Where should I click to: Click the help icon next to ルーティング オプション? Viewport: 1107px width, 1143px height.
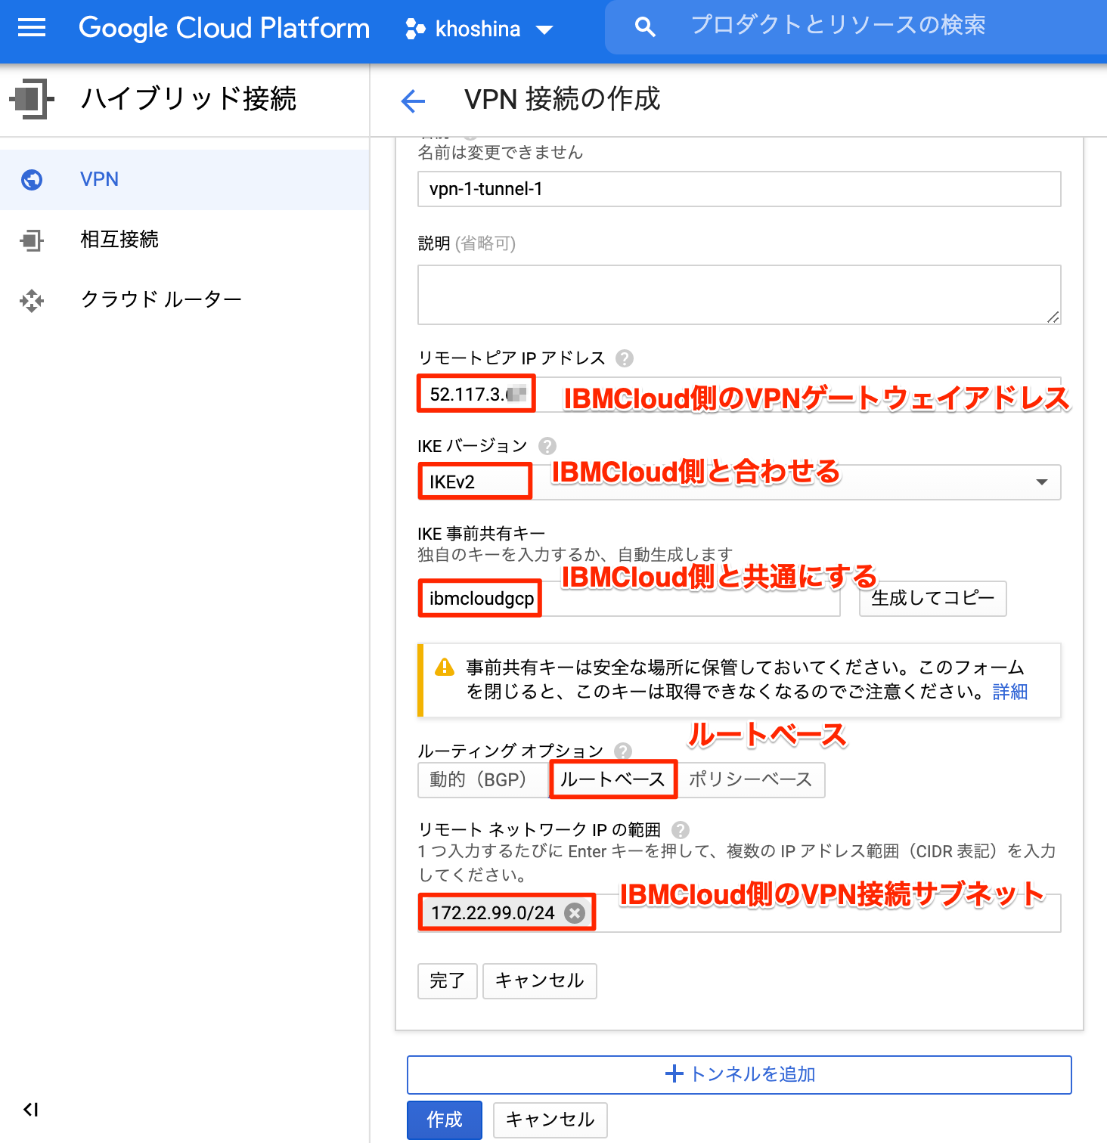pyautogui.click(x=623, y=751)
